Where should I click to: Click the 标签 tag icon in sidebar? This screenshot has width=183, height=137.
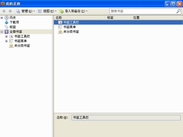[7, 27]
